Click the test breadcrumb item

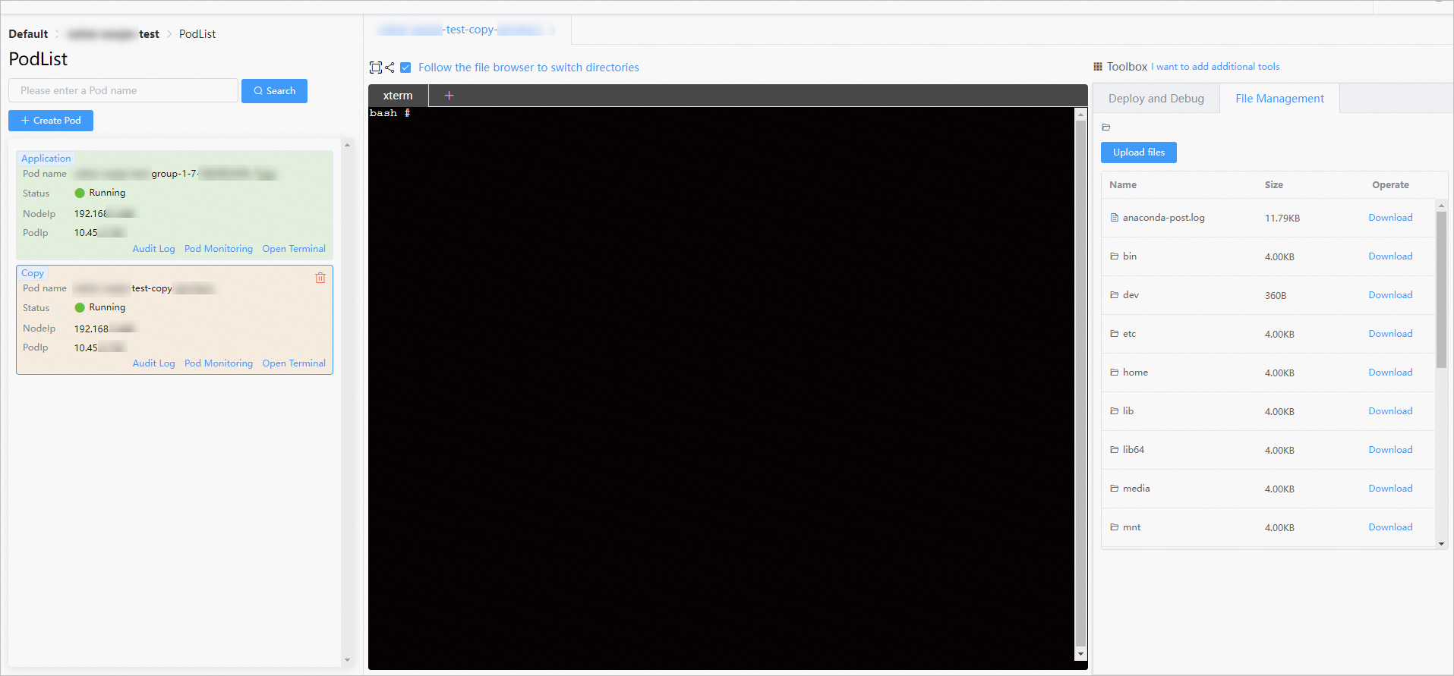(149, 34)
